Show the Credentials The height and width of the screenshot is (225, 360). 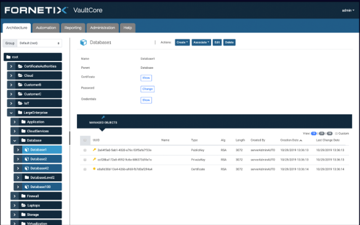point(146,100)
